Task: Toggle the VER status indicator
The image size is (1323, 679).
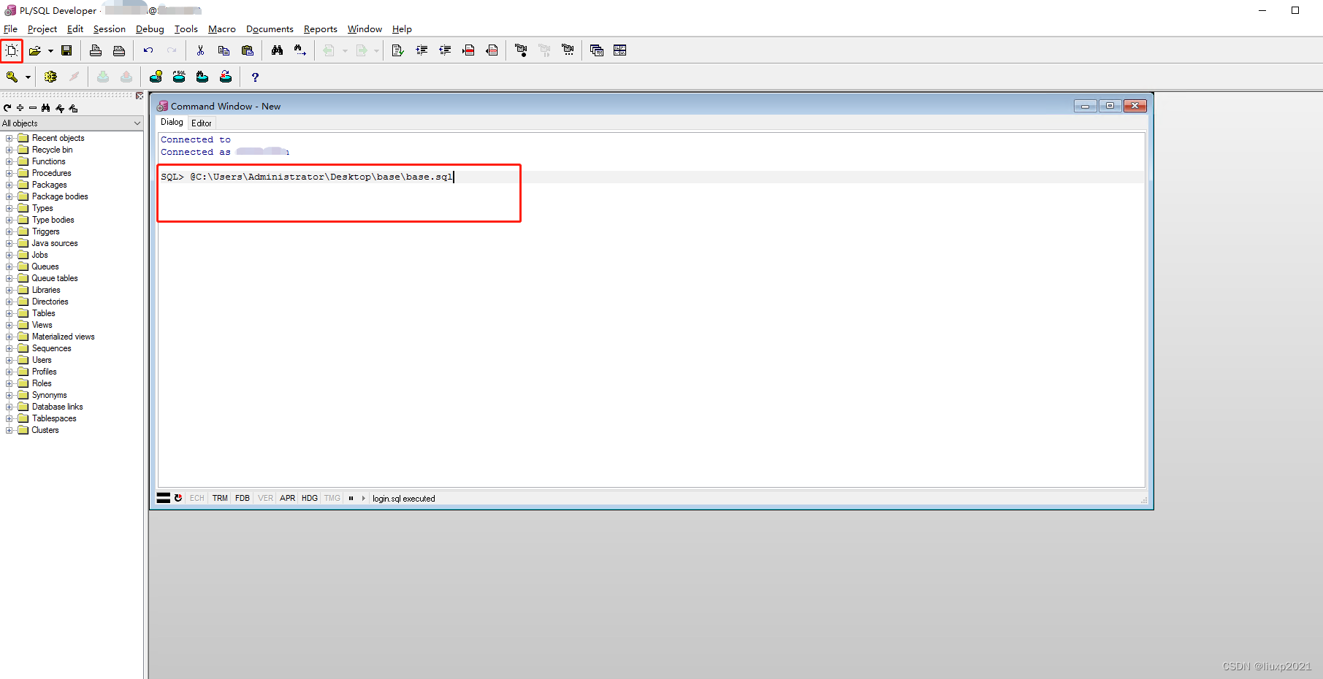Action: tap(265, 499)
